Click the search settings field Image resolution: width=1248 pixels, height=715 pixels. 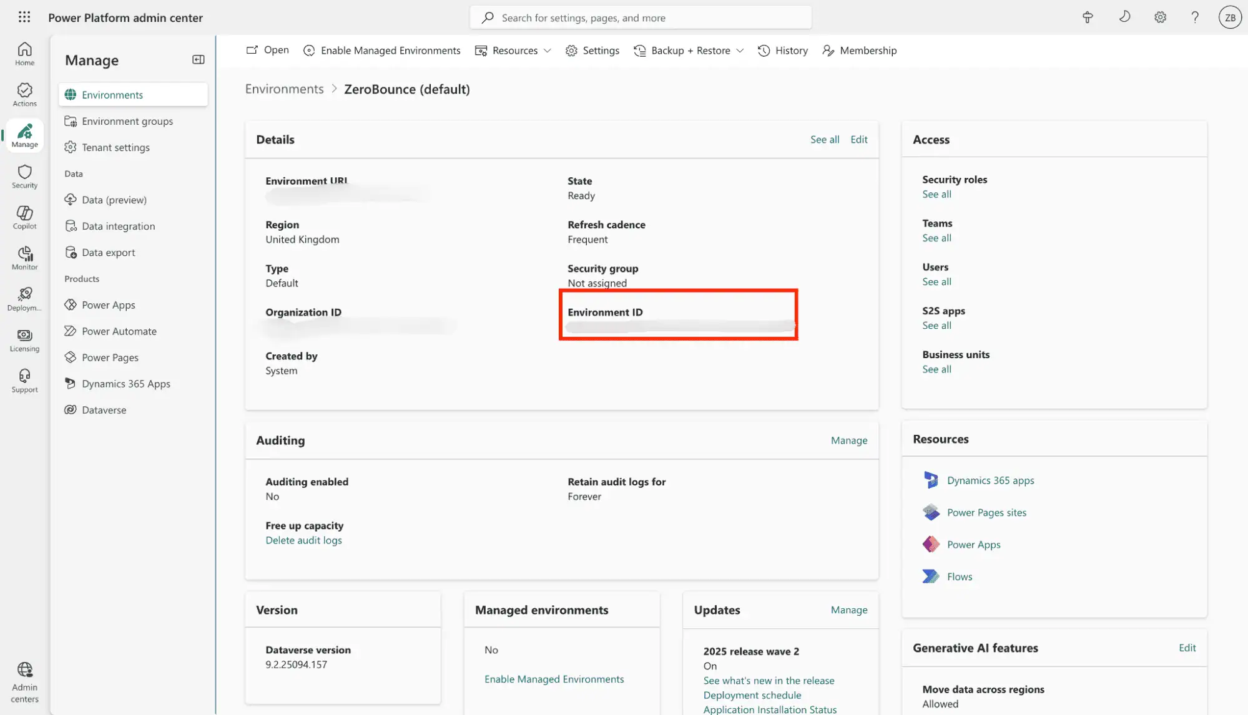point(640,17)
